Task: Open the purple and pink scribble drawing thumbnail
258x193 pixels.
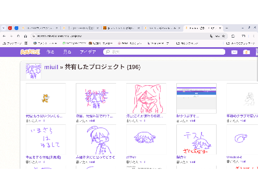Action: (96, 98)
